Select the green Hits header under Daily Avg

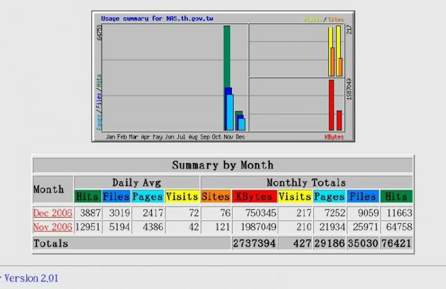tap(87, 196)
